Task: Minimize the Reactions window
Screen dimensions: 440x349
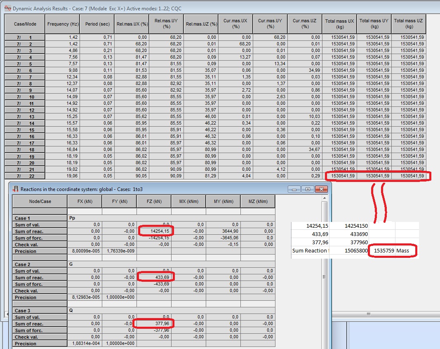Action: pos(294,189)
